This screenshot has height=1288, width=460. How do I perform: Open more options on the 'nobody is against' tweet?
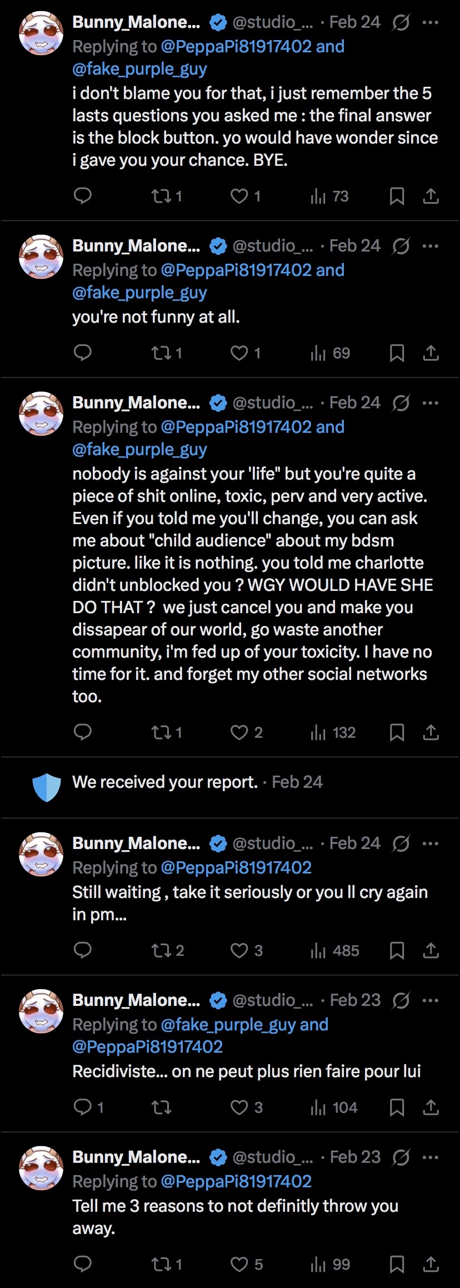tap(431, 403)
